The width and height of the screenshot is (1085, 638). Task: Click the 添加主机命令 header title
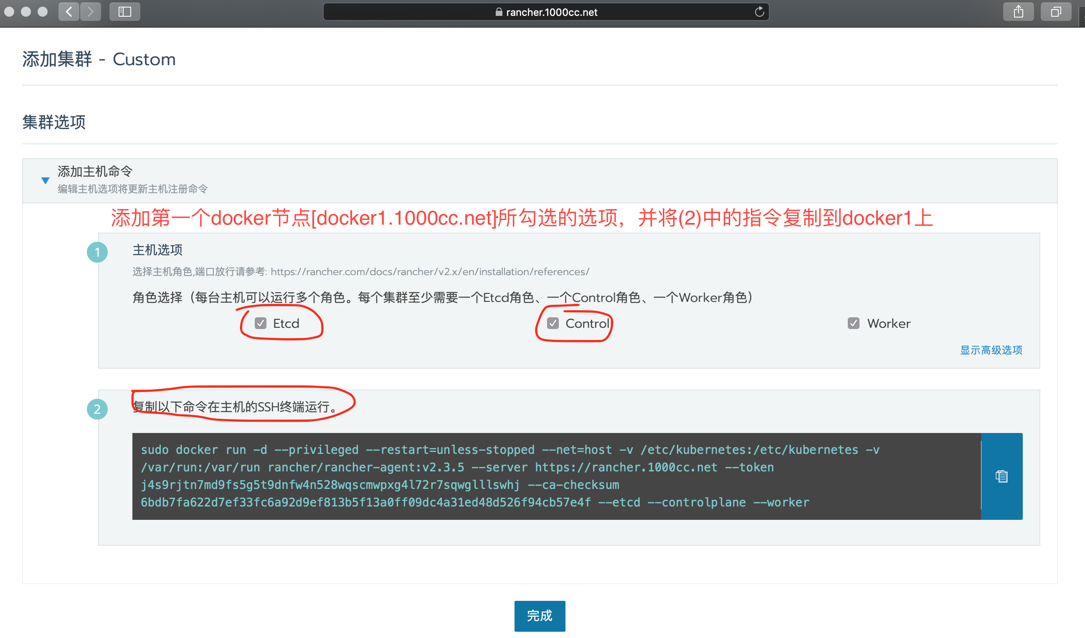coord(95,171)
